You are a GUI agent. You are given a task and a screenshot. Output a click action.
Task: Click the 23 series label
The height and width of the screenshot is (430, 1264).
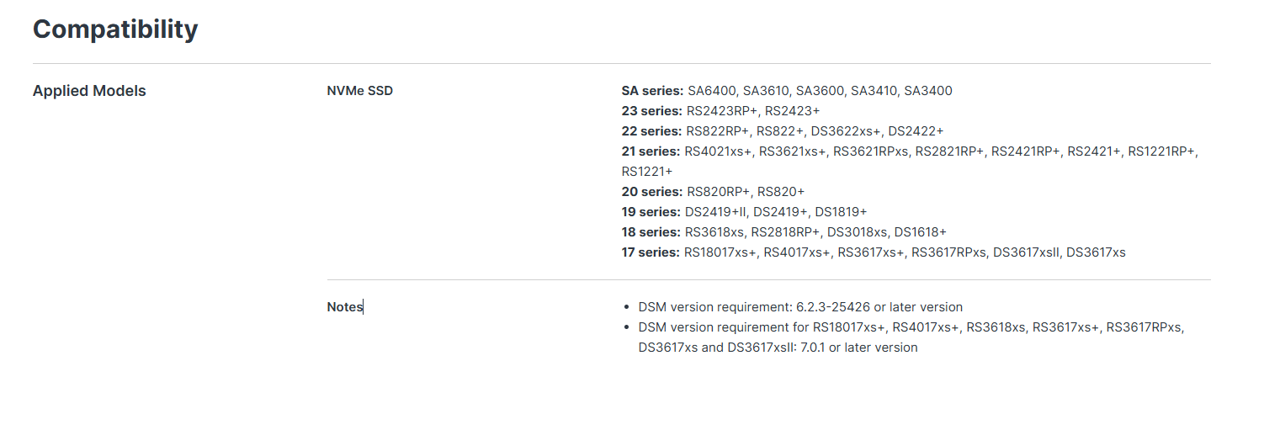coord(651,111)
